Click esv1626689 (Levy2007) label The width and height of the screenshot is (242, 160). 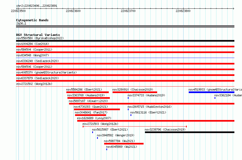(94, 118)
